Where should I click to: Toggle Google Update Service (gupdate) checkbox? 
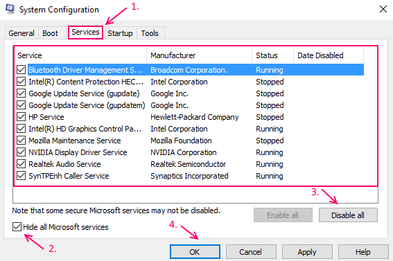[x=21, y=93]
